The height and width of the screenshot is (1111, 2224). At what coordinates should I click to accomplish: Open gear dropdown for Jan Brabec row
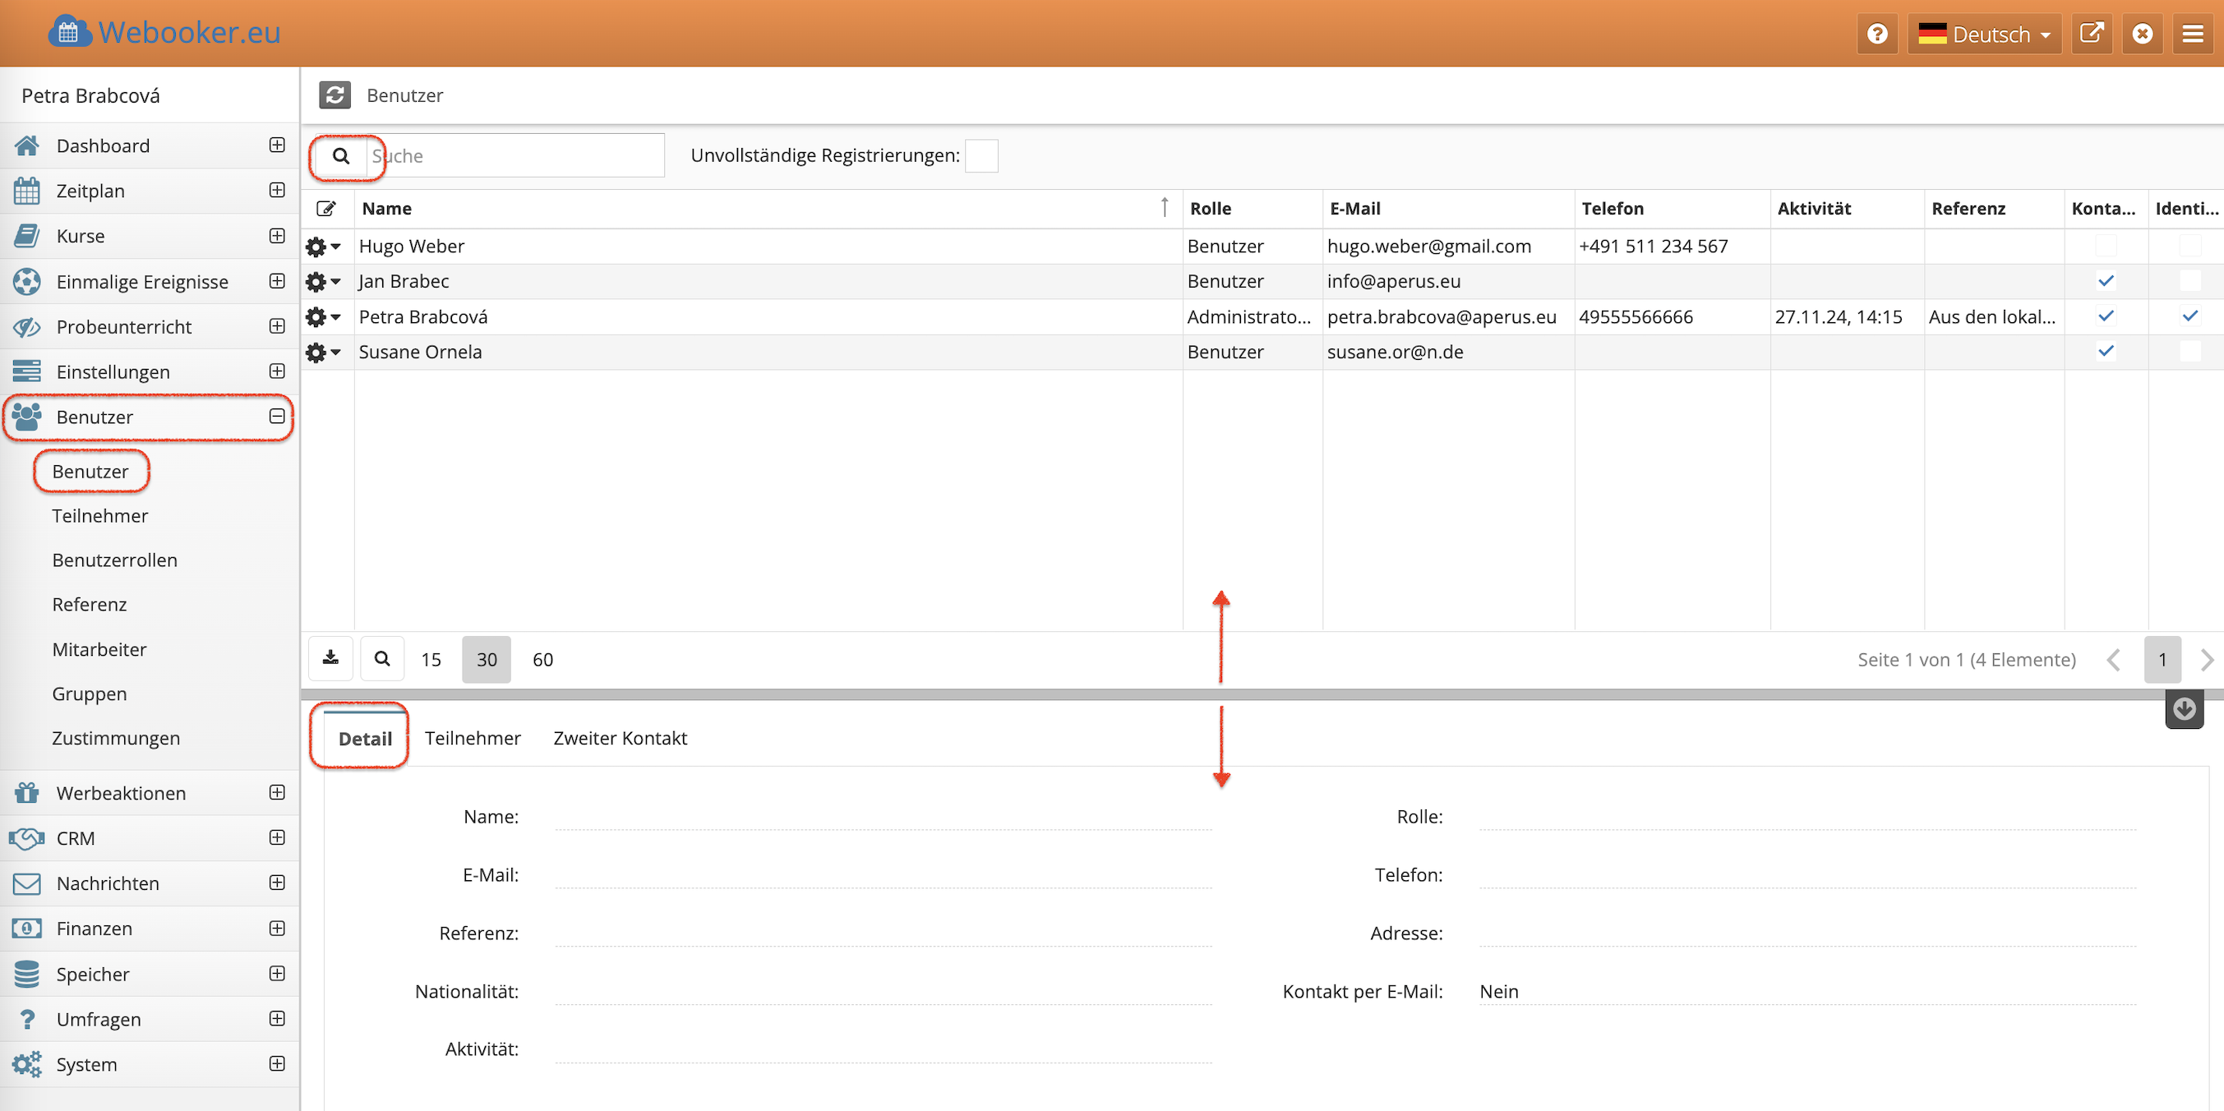[x=322, y=281]
